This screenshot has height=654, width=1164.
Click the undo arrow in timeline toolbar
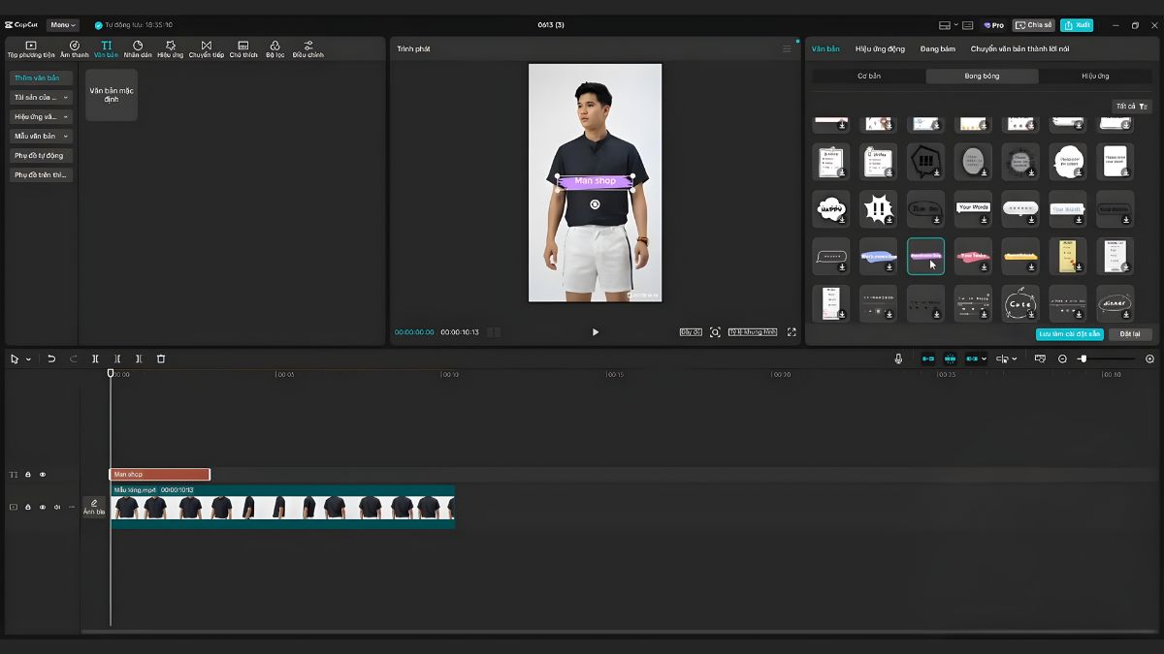[x=51, y=358]
